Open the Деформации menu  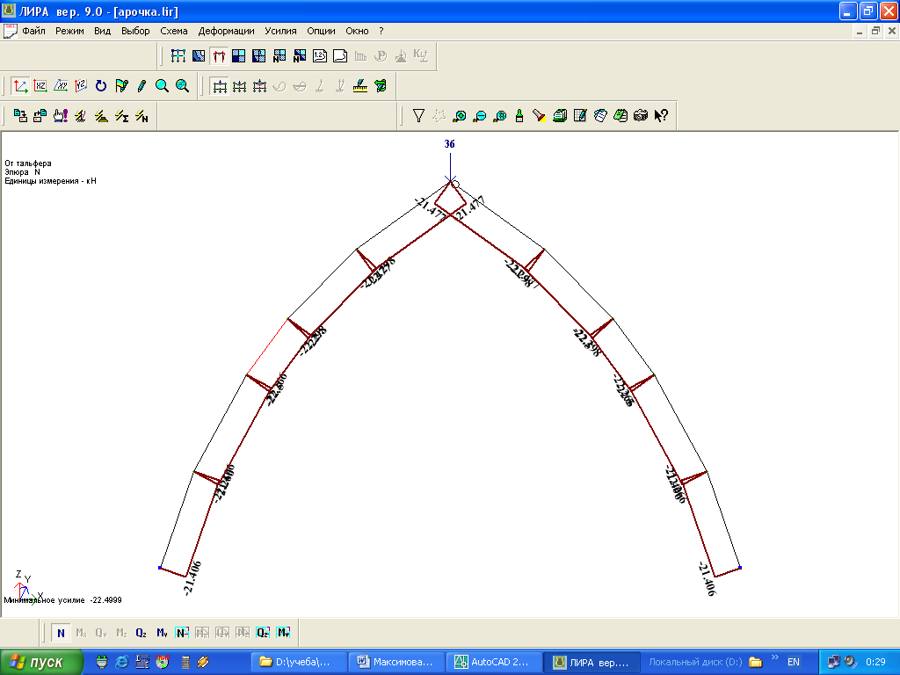pyautogui.click(x=226, y=31)
